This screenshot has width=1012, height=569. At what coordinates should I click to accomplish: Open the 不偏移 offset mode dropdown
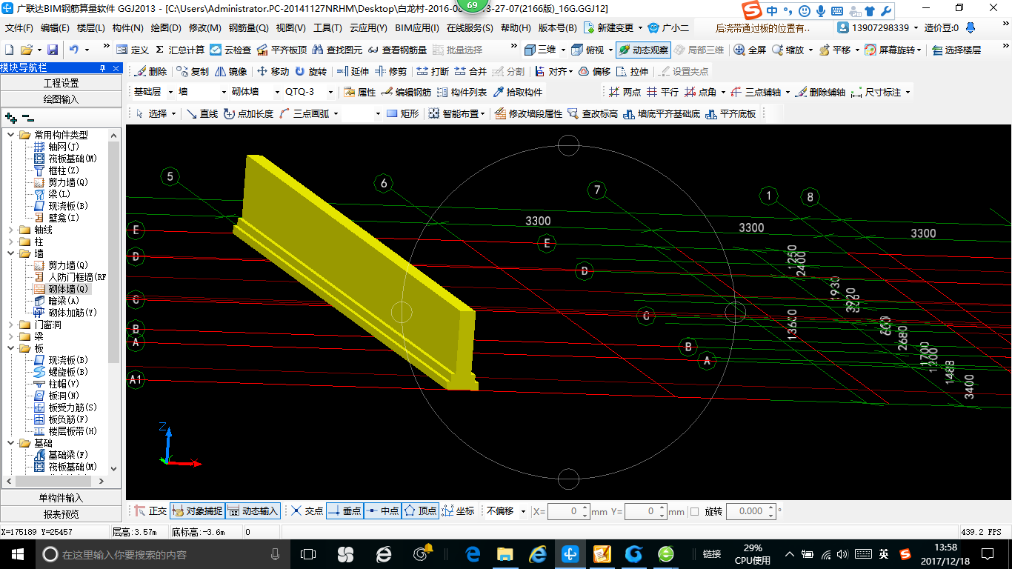click(x=523, y=511)
